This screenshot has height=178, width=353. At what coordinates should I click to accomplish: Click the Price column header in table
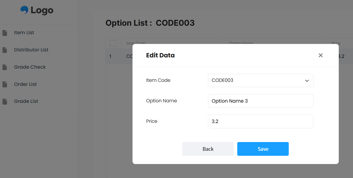pyautogui.click(x=336, y=43)
